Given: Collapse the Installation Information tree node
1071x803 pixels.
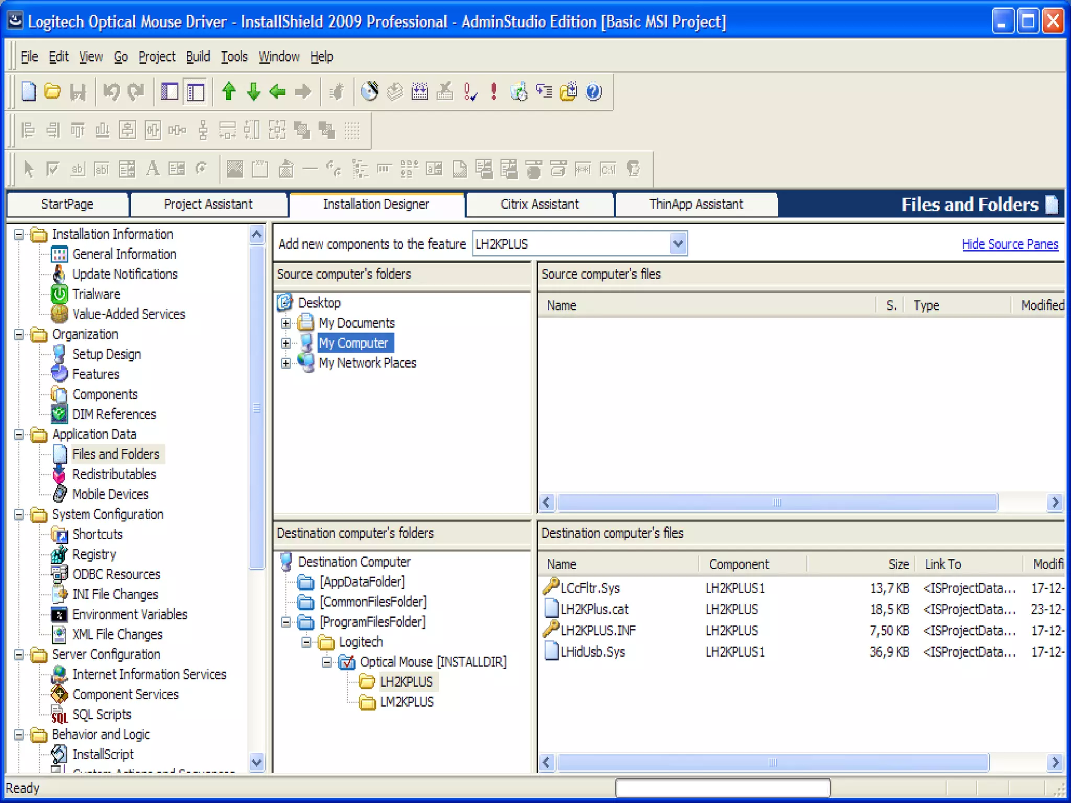Looking at the screenshot, I should [19, 234].
